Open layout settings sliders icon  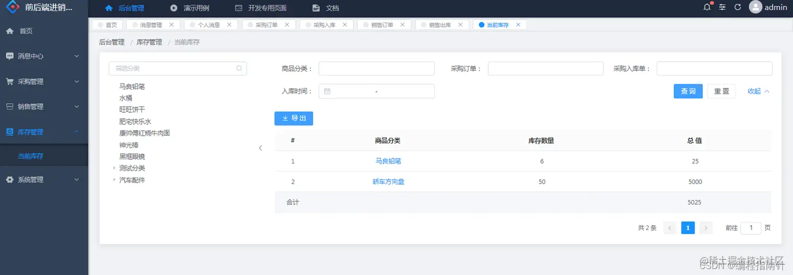[x=723, y=7]
